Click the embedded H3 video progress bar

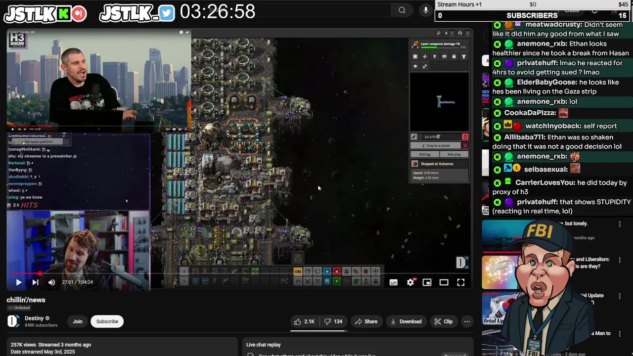(x=99, y=126)
